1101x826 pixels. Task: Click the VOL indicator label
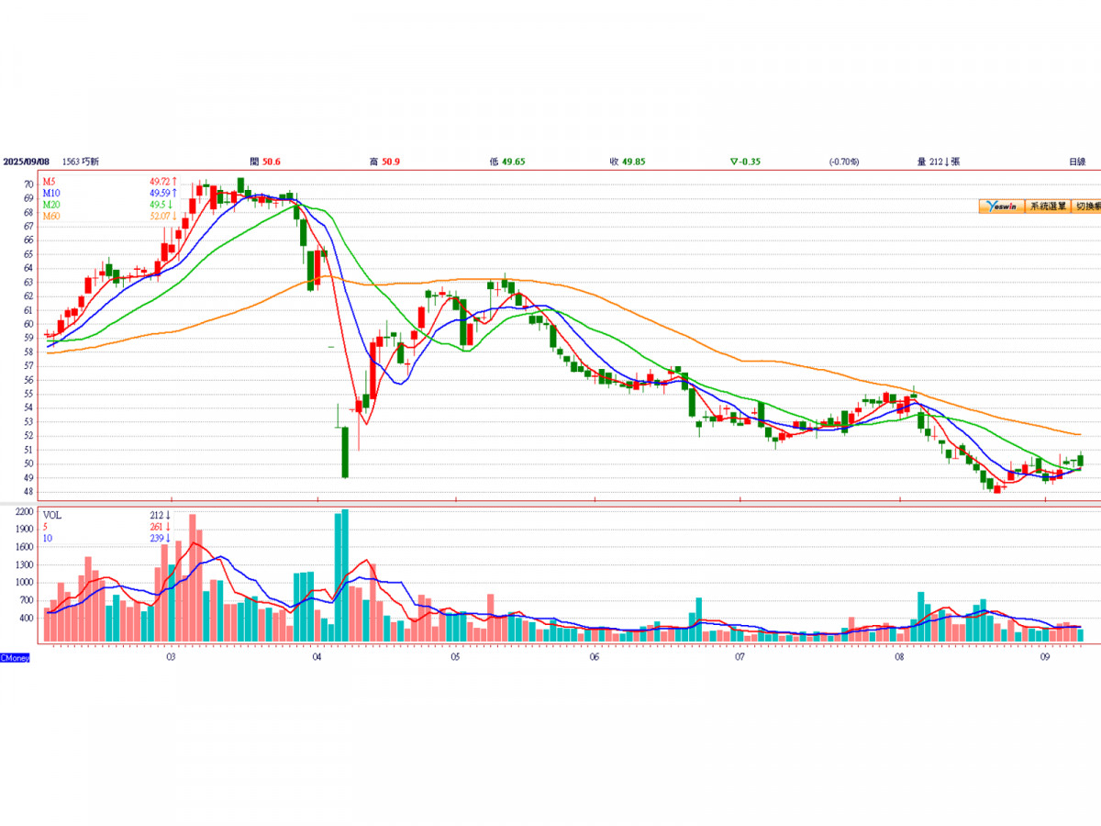click(50, 515)
